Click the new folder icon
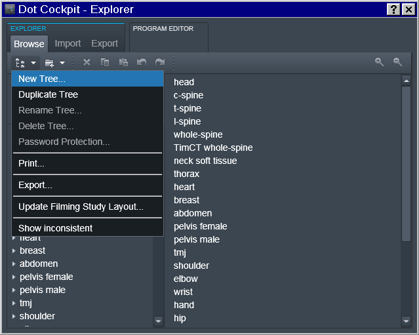 [49, 63]
